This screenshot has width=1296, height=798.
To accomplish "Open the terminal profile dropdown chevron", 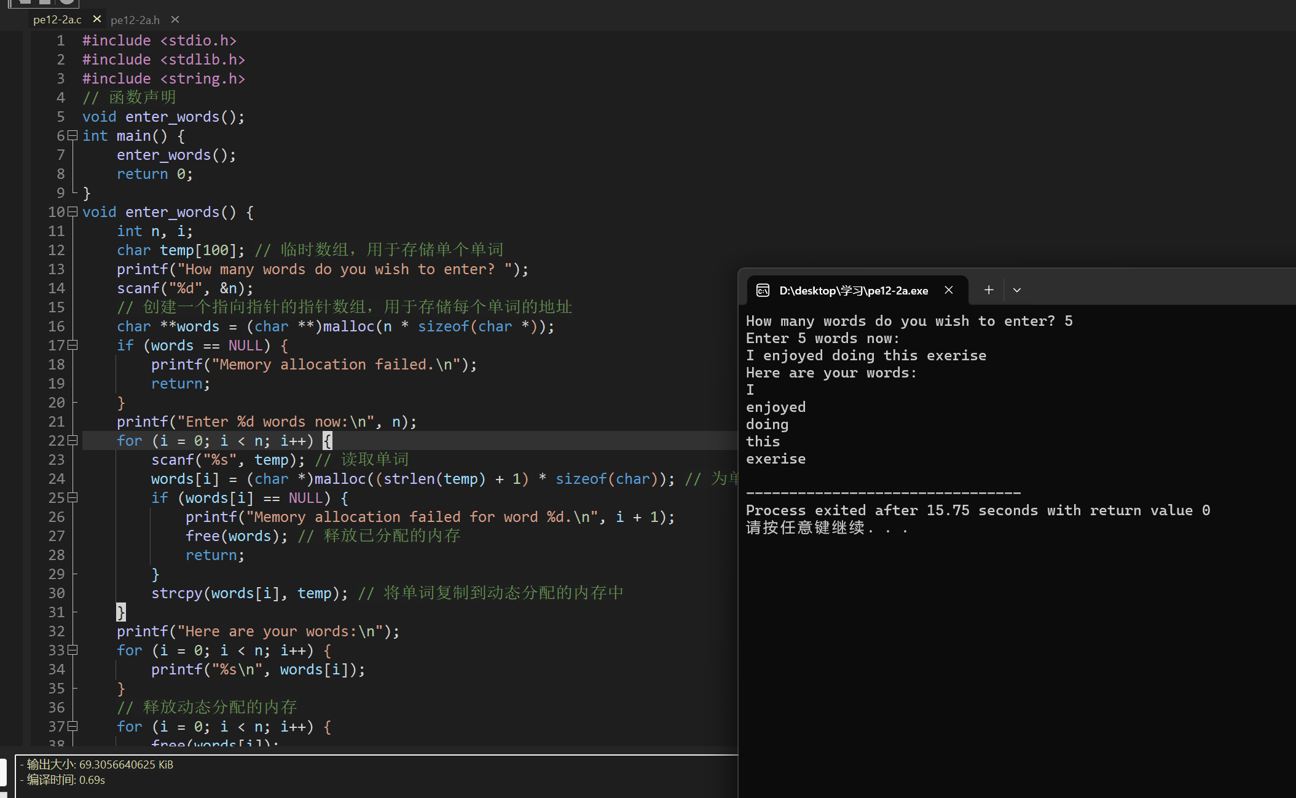I will (1017, 290).
